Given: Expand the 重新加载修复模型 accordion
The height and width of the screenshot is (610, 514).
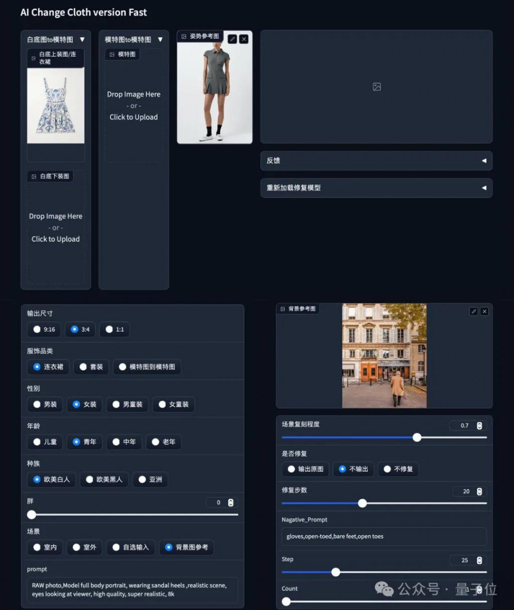Looking at the screenshot, I should click(x=376, y=188).
